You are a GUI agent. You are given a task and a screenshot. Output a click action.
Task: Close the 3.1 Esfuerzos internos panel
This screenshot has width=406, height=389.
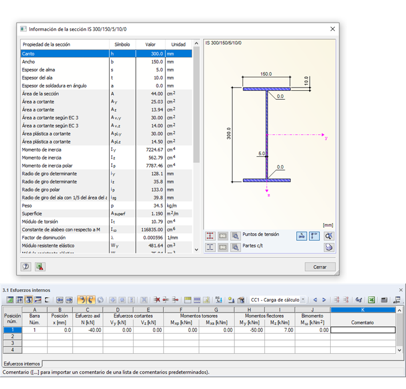pyautogui.click(x=401, y=290)
